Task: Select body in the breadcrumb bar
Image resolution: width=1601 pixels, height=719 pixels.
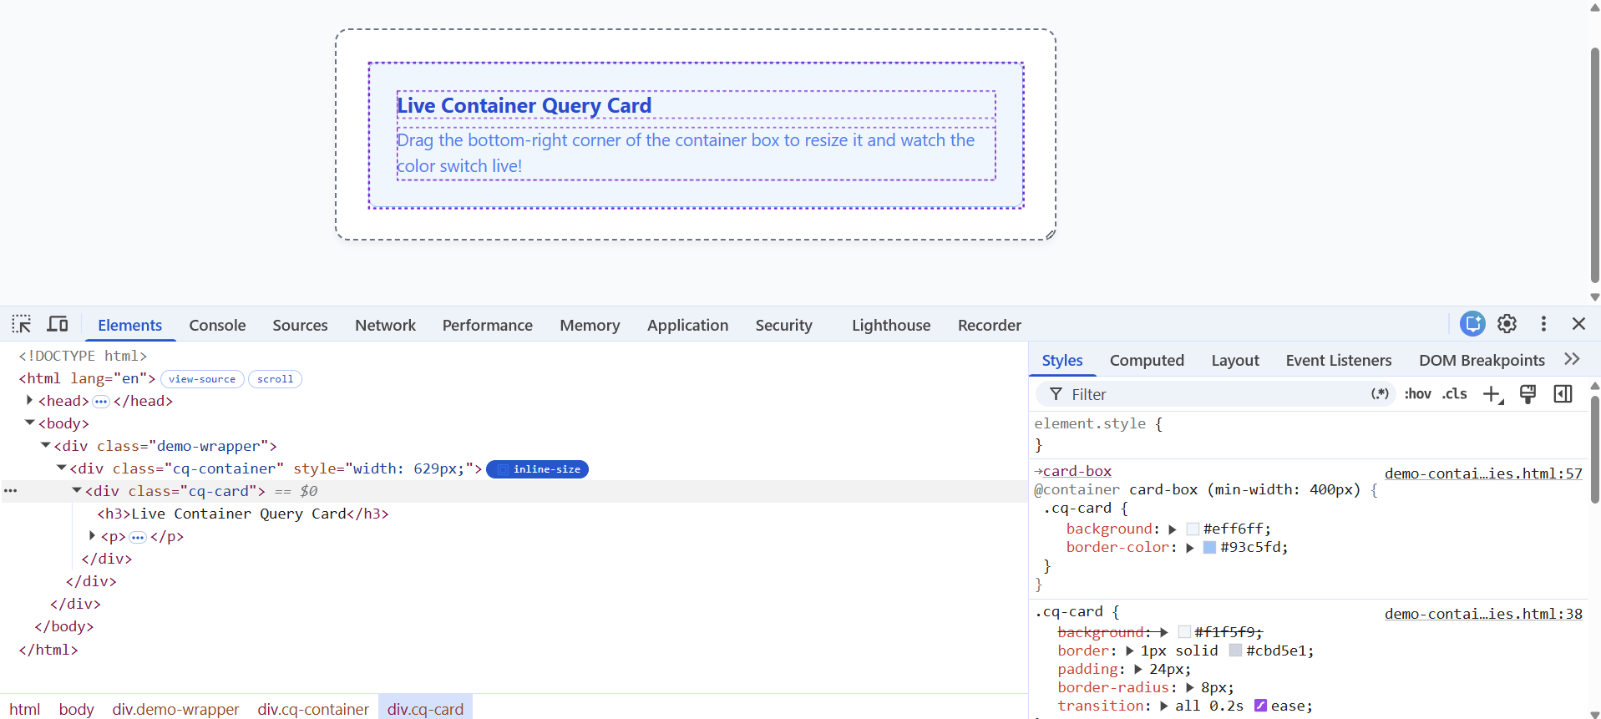Action: pos(76,709)
